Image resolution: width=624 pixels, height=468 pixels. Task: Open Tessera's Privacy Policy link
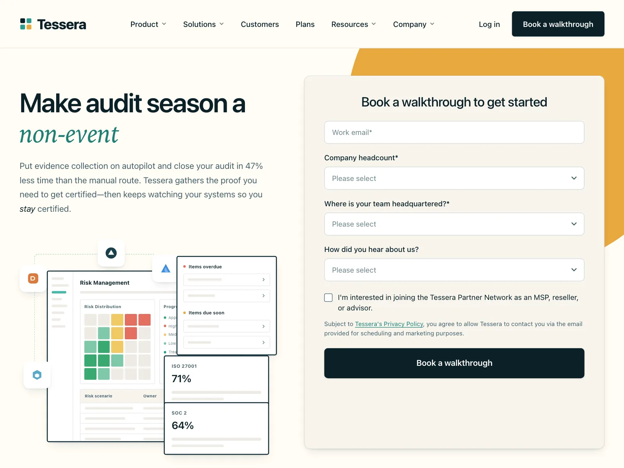click(x=389, y=324)
